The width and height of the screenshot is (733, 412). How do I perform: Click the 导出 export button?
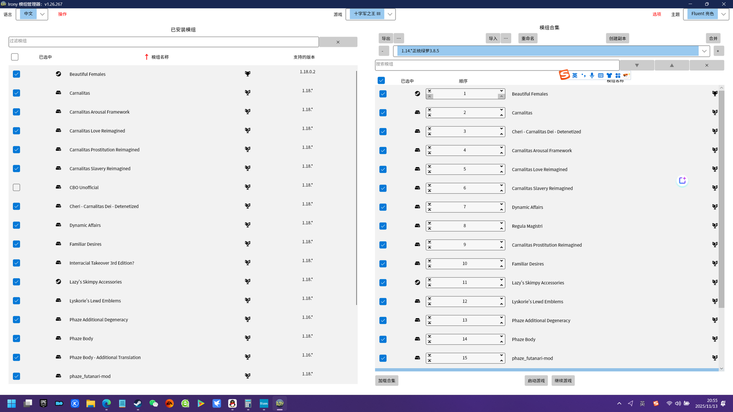pyautogui.click(x=386, y=38)
